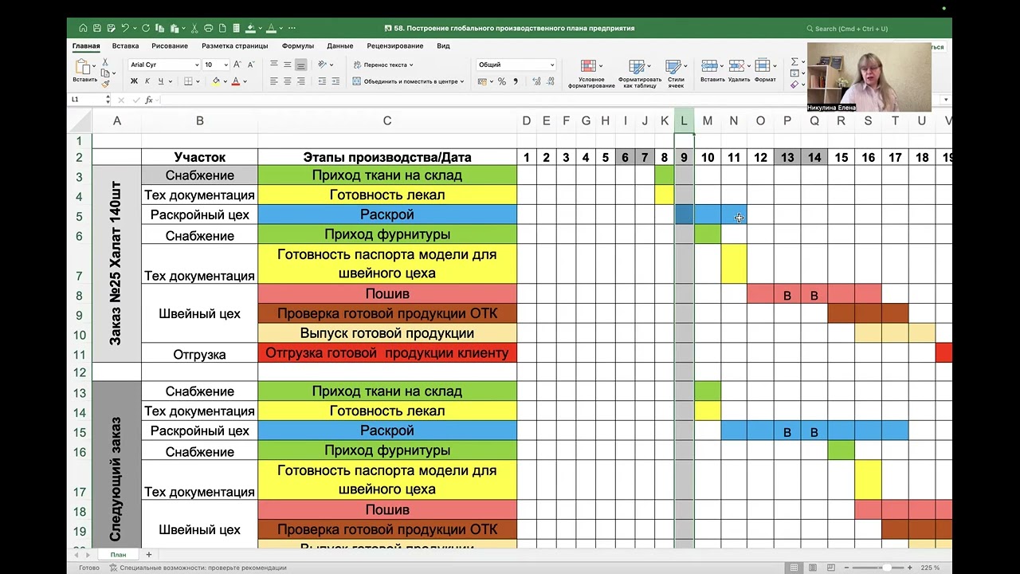
Task: Click the Save icon in title bar
Action: point(97,28)
